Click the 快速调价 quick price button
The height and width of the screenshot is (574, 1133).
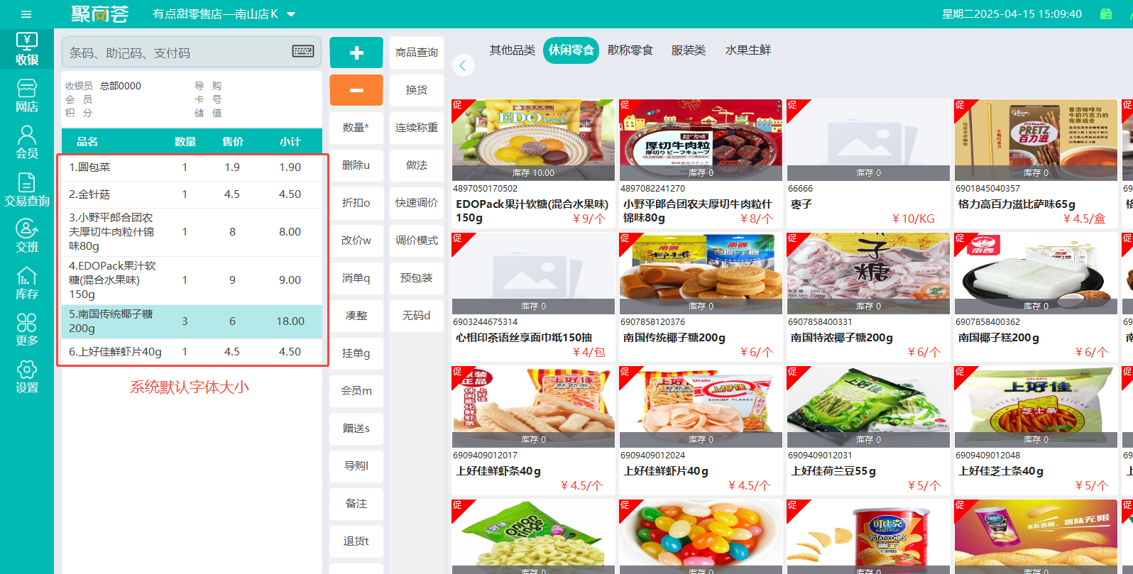pyautogui.click(x=417, y=203)
